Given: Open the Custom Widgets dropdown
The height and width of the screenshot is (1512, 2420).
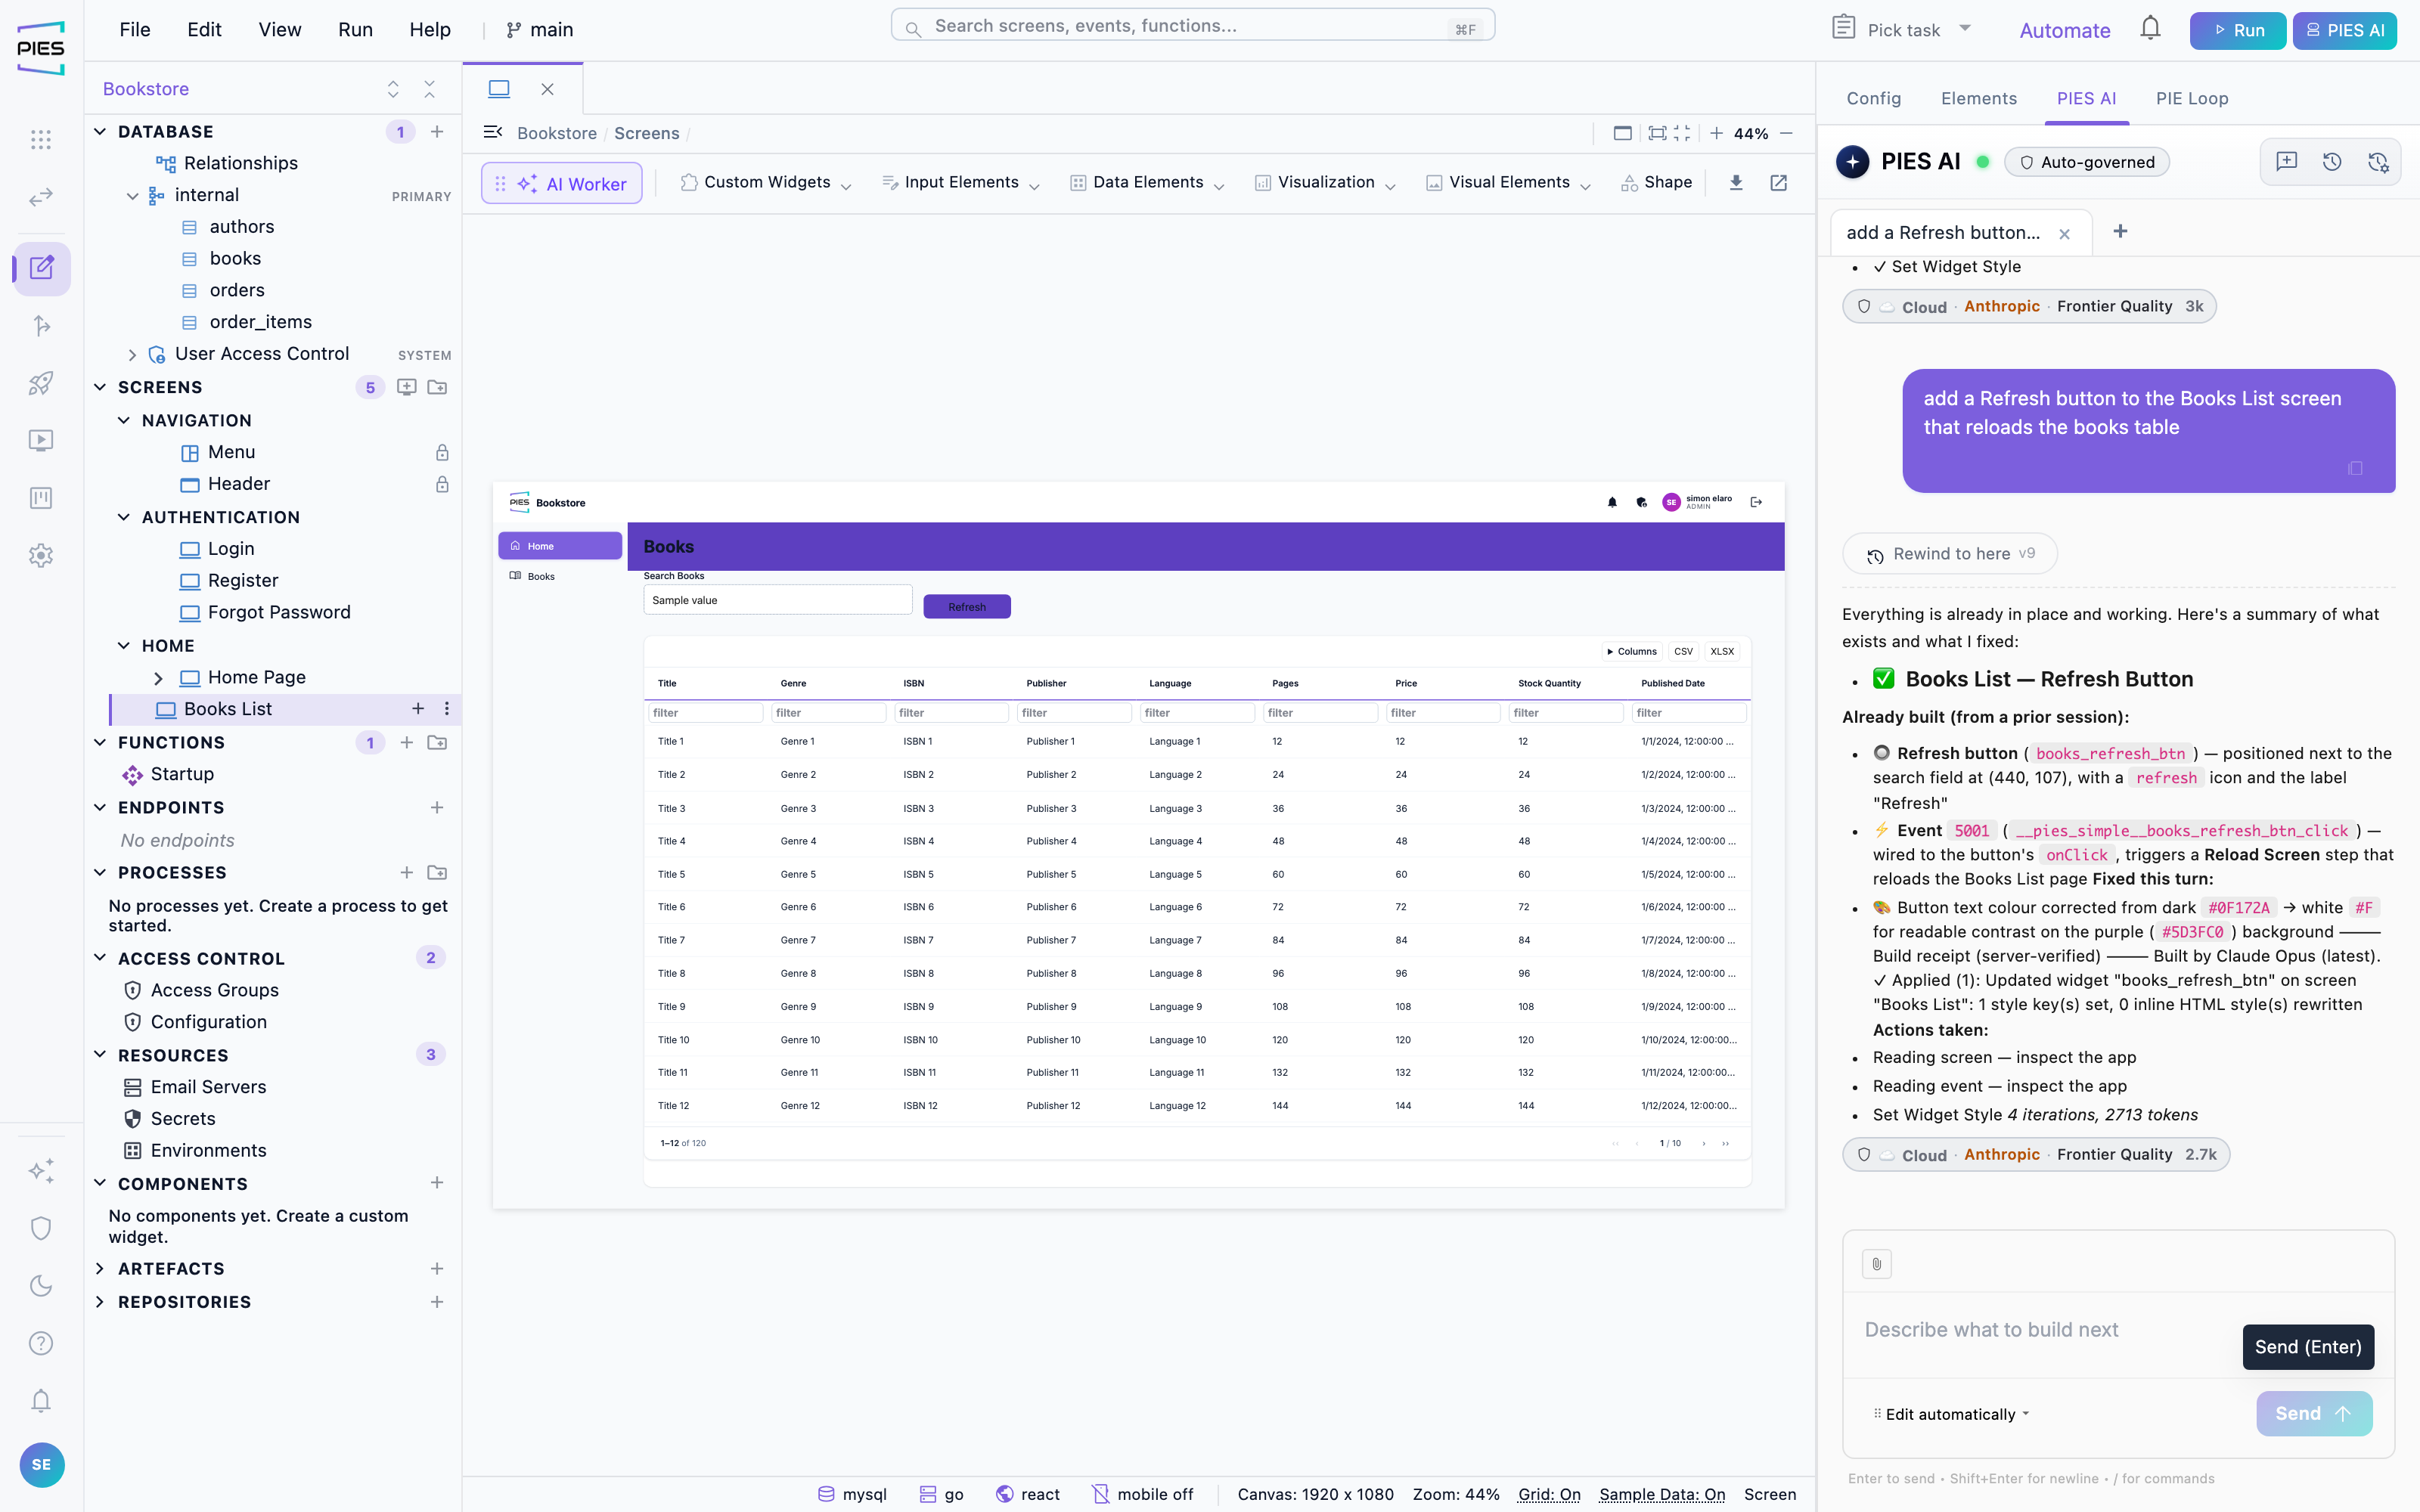Looking at the screenshot, I should (x=766, y=183).
